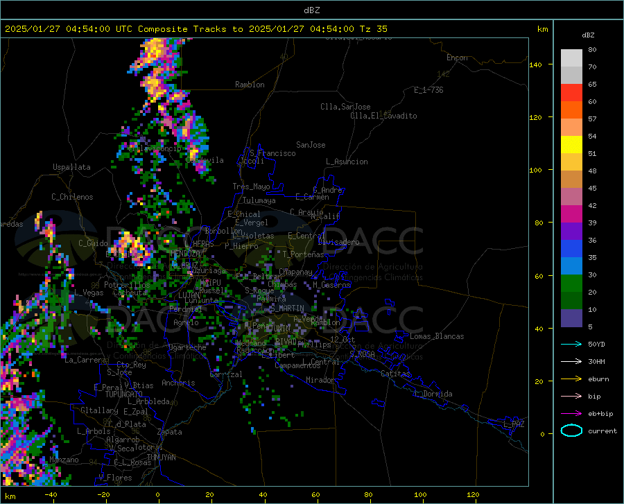Click the 'Uspallata' map label
Image resolution: width=624 pixels, height=504 pixels.
tap(71, 167)
